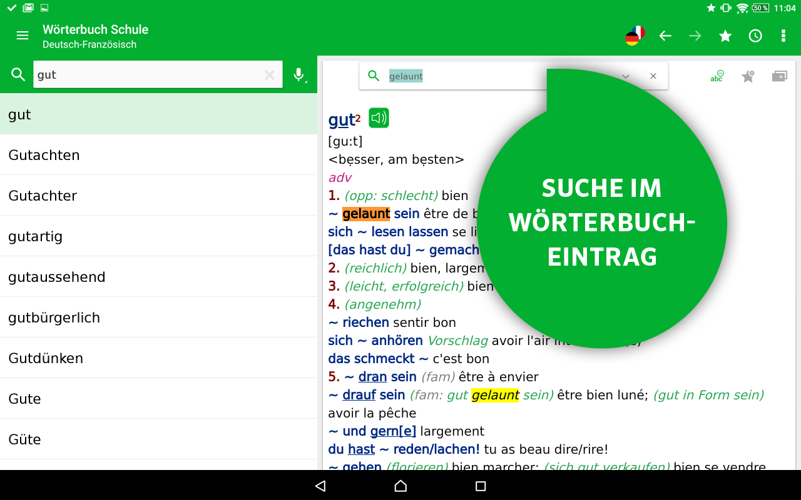Screen dimensions: 801x500
Task: Follow the 'dran' link
Action: [x=372, y=377]
